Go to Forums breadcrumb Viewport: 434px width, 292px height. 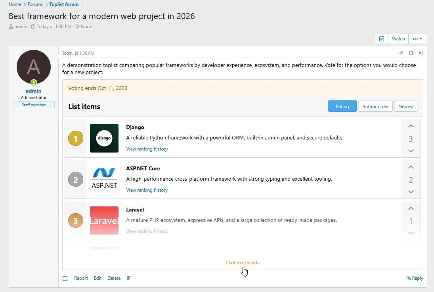pyautogui.click(x=35, y=4)
